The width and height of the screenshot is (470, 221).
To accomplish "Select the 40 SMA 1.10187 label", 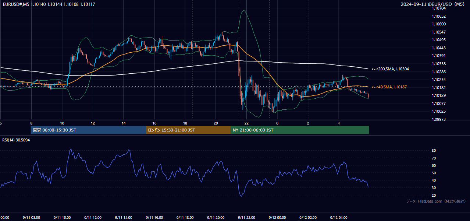I will (x=389, y=87).
